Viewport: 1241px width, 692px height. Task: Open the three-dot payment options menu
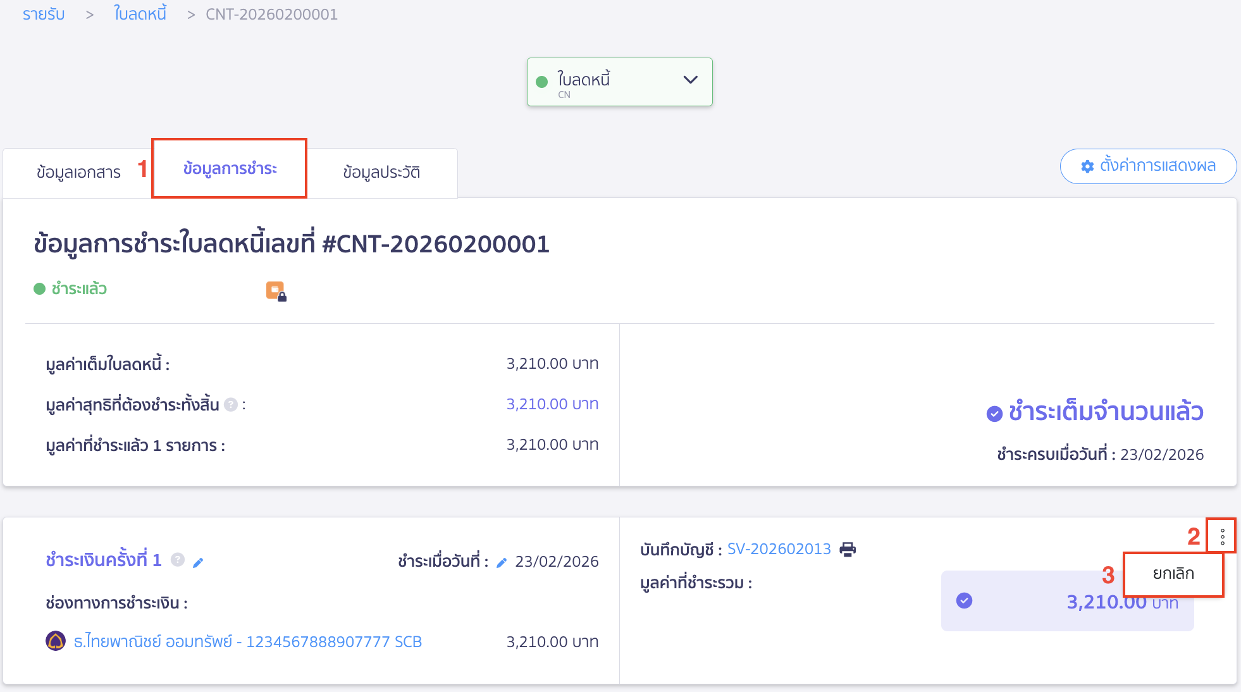click(x=1222, y=536)
